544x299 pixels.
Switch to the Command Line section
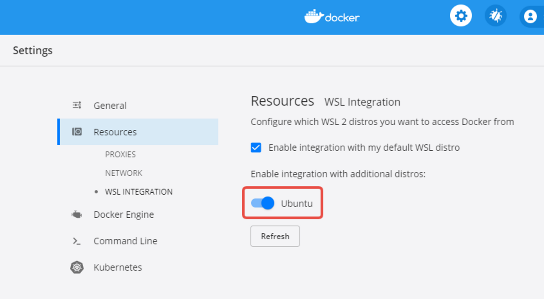(x=125, y=241)
